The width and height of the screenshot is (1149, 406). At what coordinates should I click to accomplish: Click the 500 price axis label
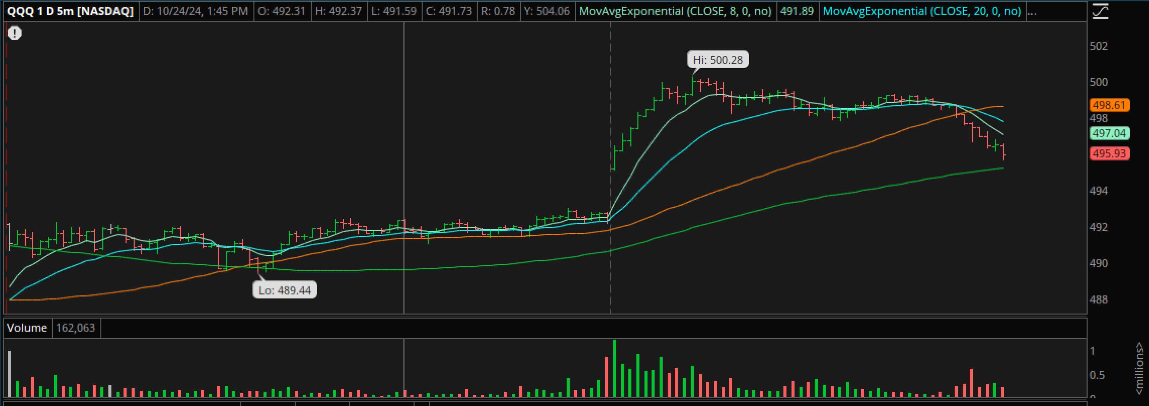[x=1098, y=82]
